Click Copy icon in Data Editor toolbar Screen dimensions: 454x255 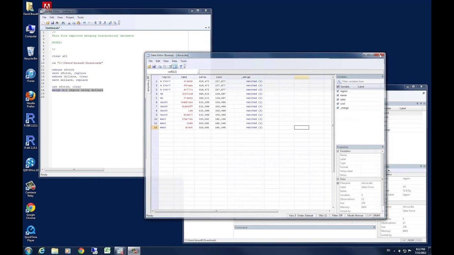[160, 66]
